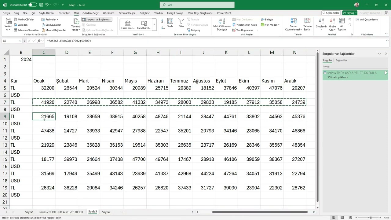Undo the last action
The image size is (391, 220).
click(x=47, y=5)
